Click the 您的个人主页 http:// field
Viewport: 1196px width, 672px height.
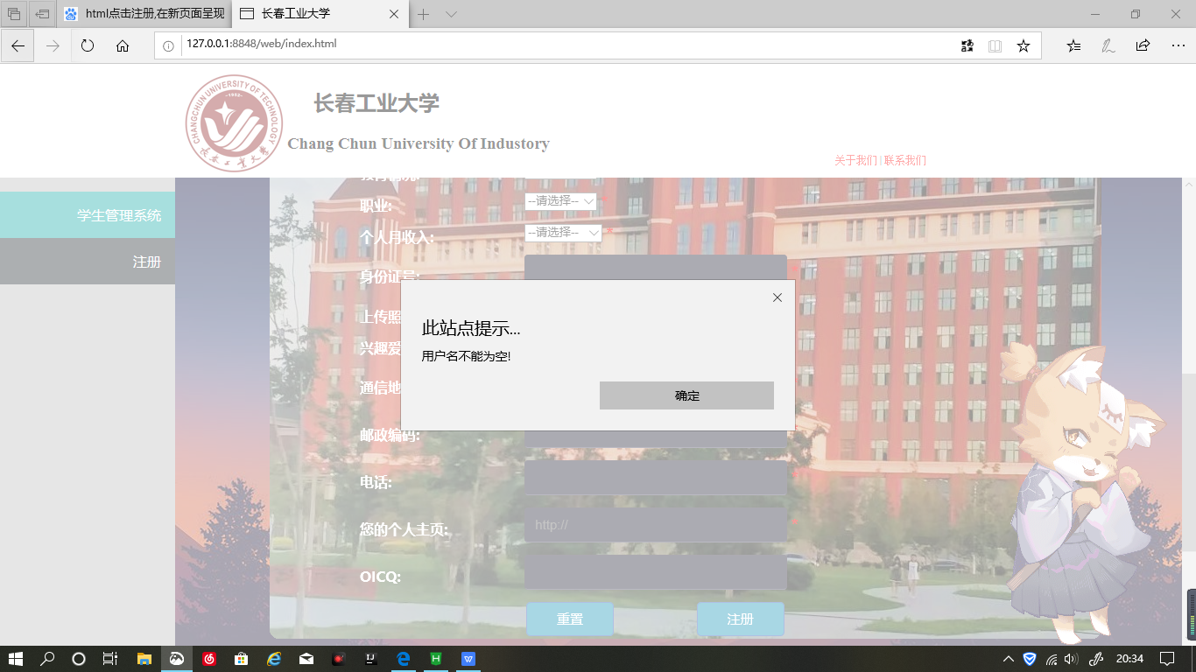tap(656, 525)
